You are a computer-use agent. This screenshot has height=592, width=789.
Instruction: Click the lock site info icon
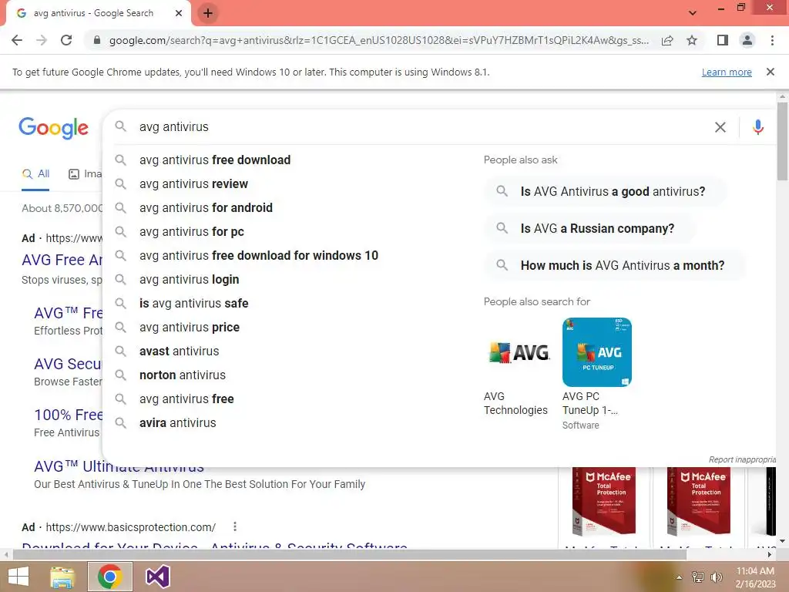97,40
